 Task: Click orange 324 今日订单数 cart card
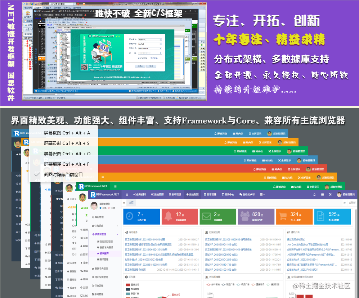point(295,216)
